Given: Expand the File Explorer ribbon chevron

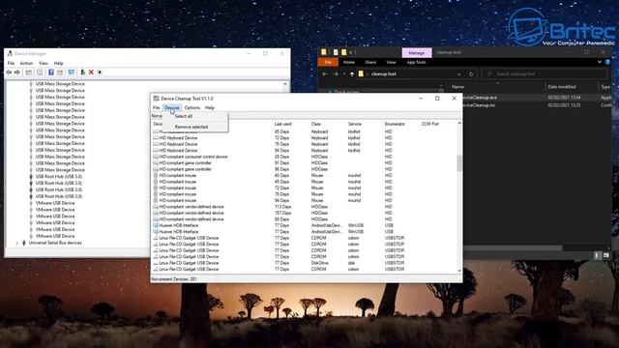Looking at the screenshot, I should pyautogui.click(x=600, y=62).
